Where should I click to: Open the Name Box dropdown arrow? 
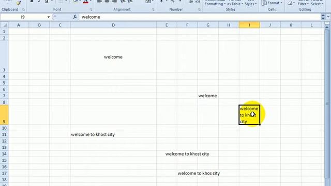coord(48,17)
